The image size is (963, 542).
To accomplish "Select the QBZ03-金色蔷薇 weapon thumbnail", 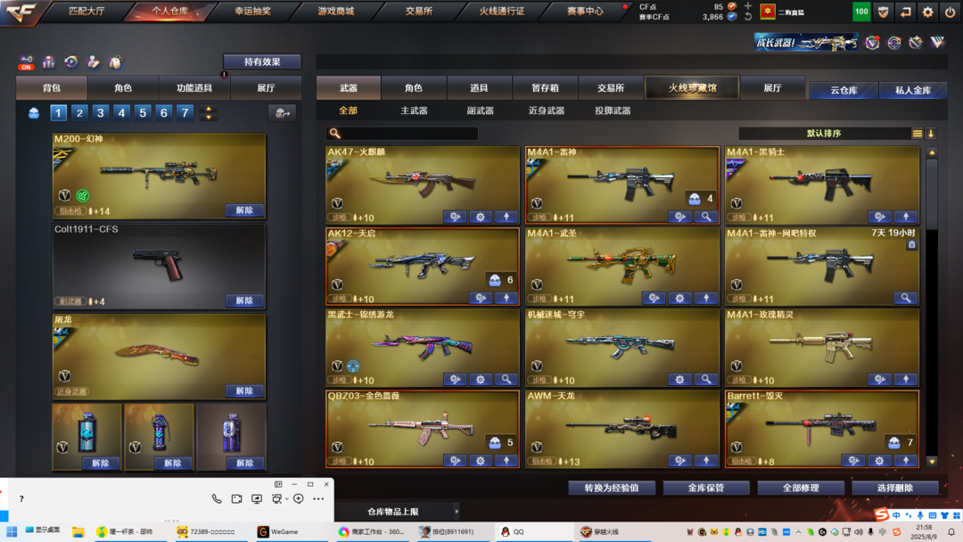I will [x=423, y=429].
